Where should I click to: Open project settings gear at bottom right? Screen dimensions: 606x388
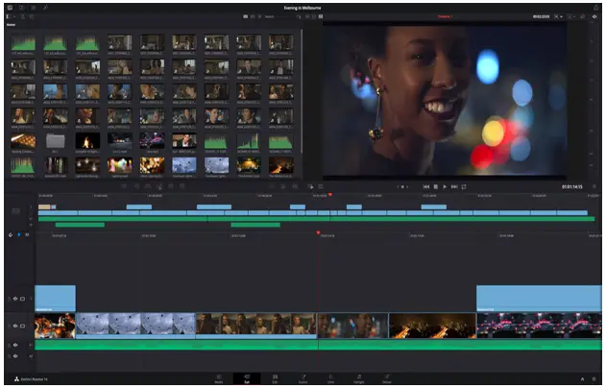[x=594, y=379]
